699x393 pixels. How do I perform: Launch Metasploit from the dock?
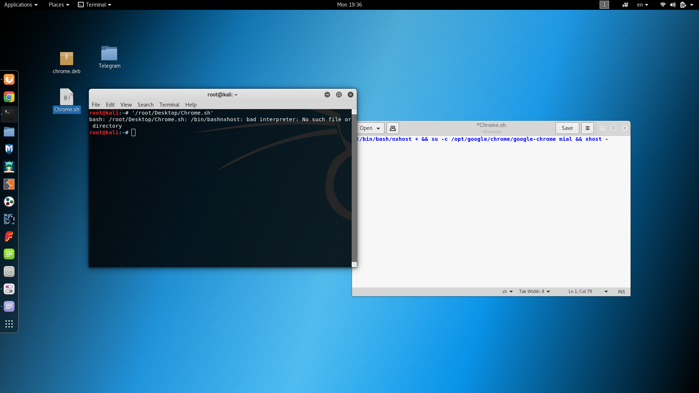[x=9, y=149]
